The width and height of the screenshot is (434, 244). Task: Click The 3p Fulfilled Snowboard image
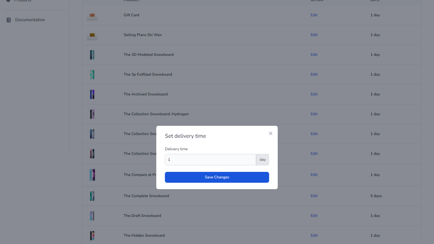pyautogui.click(x=92, y=75)
